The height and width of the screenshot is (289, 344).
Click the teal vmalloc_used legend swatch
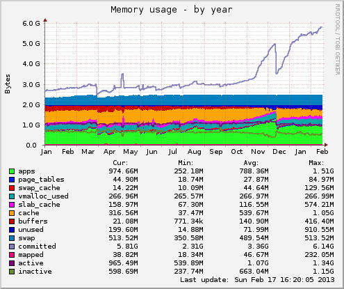(12, 196)
